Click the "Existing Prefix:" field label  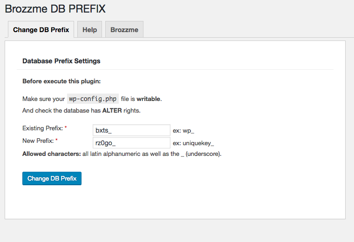(42, 128)
